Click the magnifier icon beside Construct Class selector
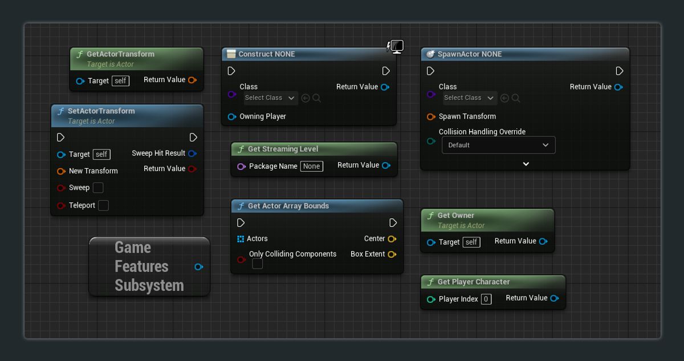The width and height of the screenshot is (684, 361). pyautogui.click(x=317, y=98)
